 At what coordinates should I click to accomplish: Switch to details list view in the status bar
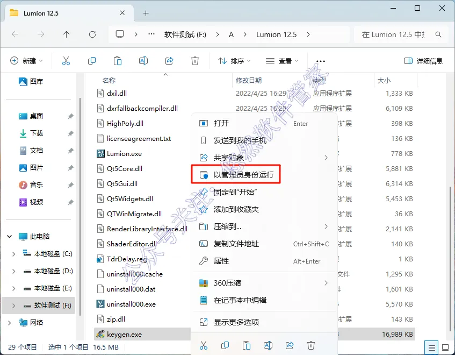coord(431,347)
